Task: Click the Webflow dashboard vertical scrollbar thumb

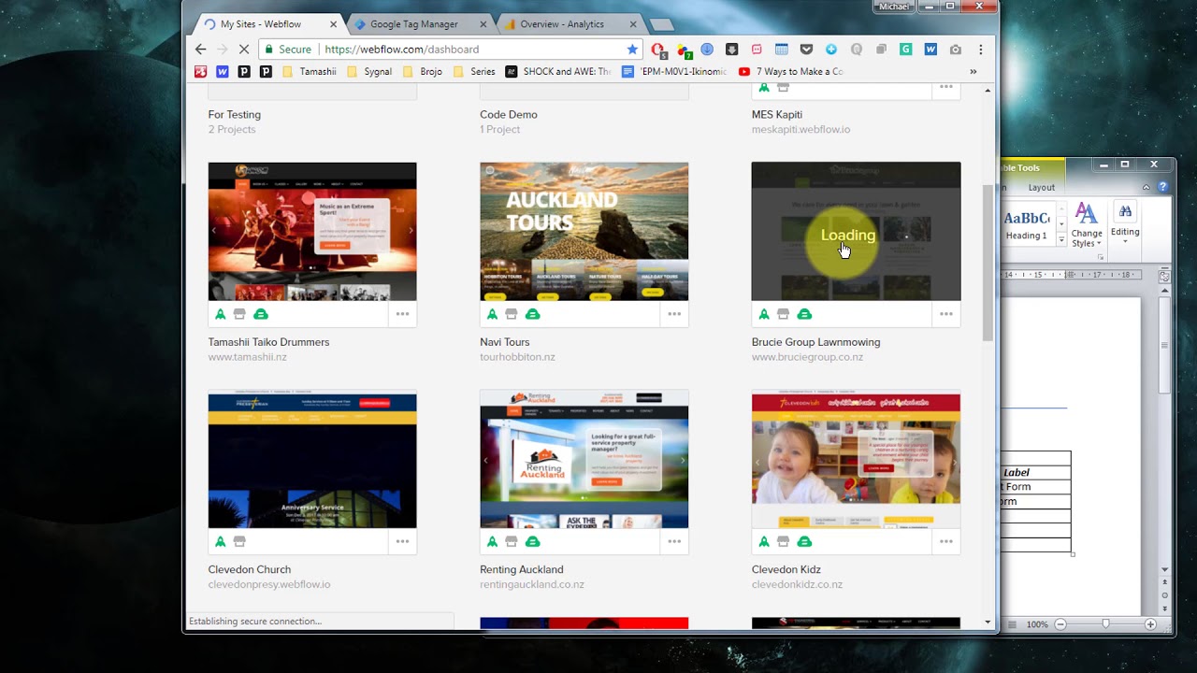Action: tap(988, 263)
